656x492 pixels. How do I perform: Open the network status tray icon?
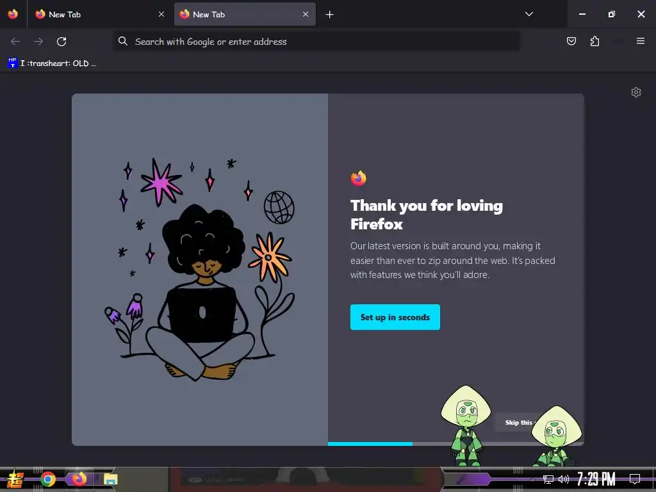(548, 479)
